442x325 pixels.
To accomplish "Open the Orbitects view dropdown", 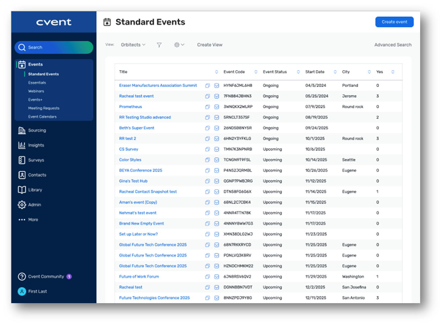I will (x=133, y=45).
